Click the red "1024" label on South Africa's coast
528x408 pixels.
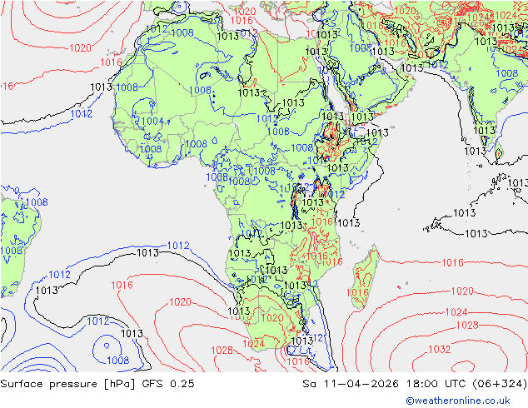[253, 344]
